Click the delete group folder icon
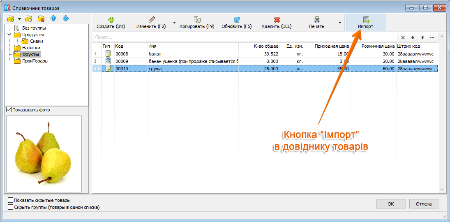Screen dimensions: 450x222 (x=41, y=19)
